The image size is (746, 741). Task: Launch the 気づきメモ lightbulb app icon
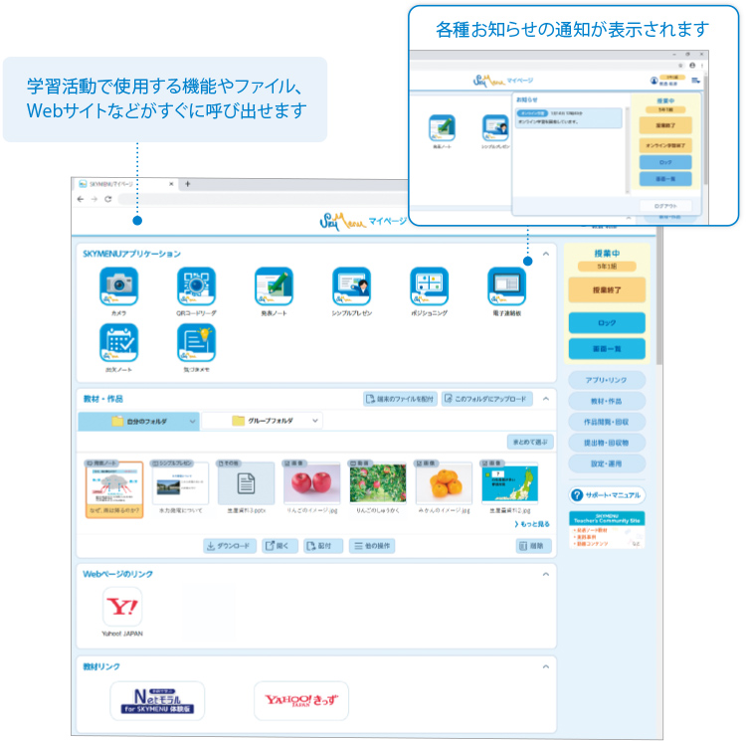(197, 342)
